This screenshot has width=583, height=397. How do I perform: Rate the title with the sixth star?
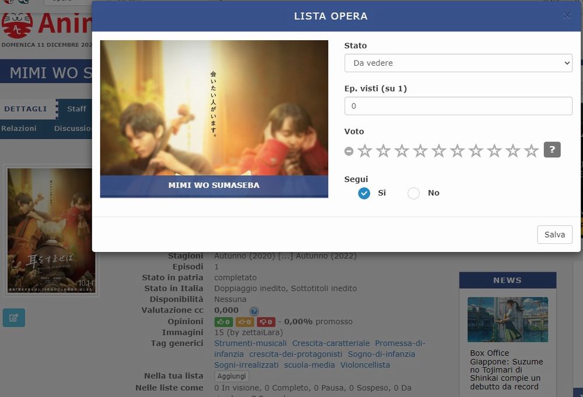[x=457, y=151]
